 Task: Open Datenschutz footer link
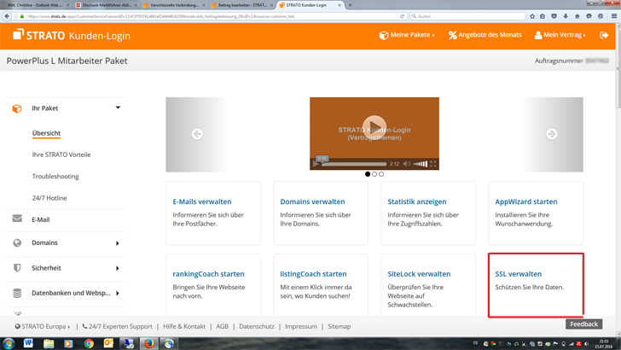tap(257, 327)
